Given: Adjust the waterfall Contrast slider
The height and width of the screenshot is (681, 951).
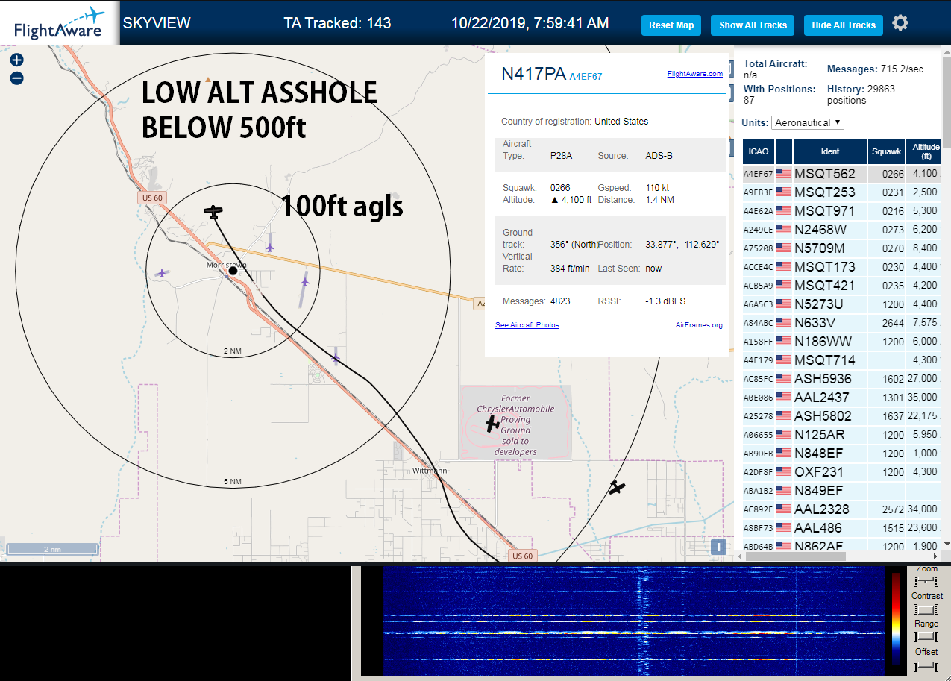Looking at the screenshot, I should (x=926, y=609).
